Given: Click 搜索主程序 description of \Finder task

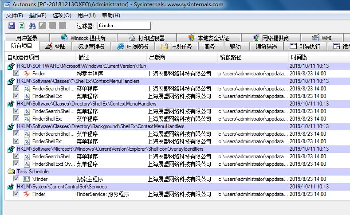Looking at the screenshot, I should click(x=90, y=179).
